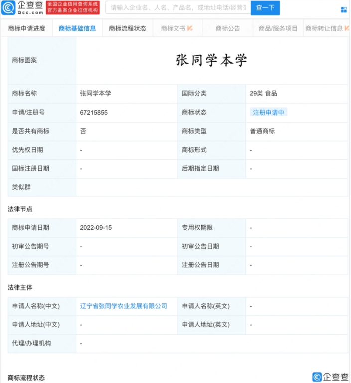Click the 法律主体 section heading
Screen dimensions: 351x383
click(20, 287)
